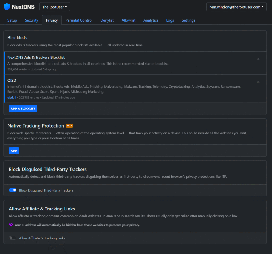Viewport: 272px width, 254px height.
Task: Open the oisd.nl link
Action: pos(12,98)
